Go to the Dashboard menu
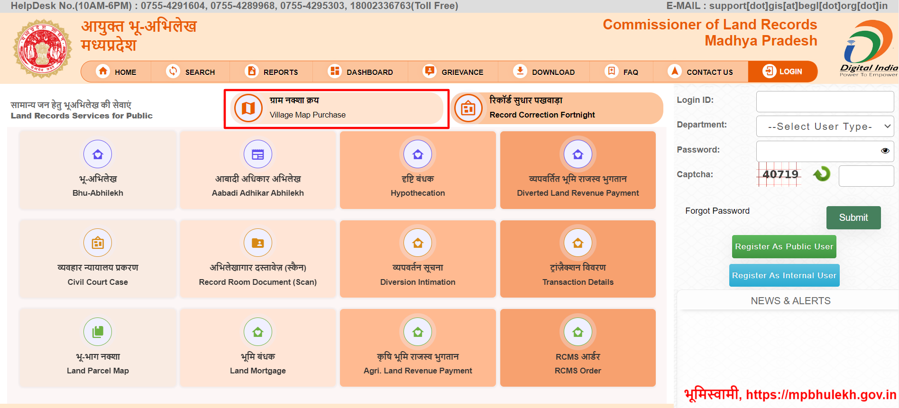 coord(360,72)
